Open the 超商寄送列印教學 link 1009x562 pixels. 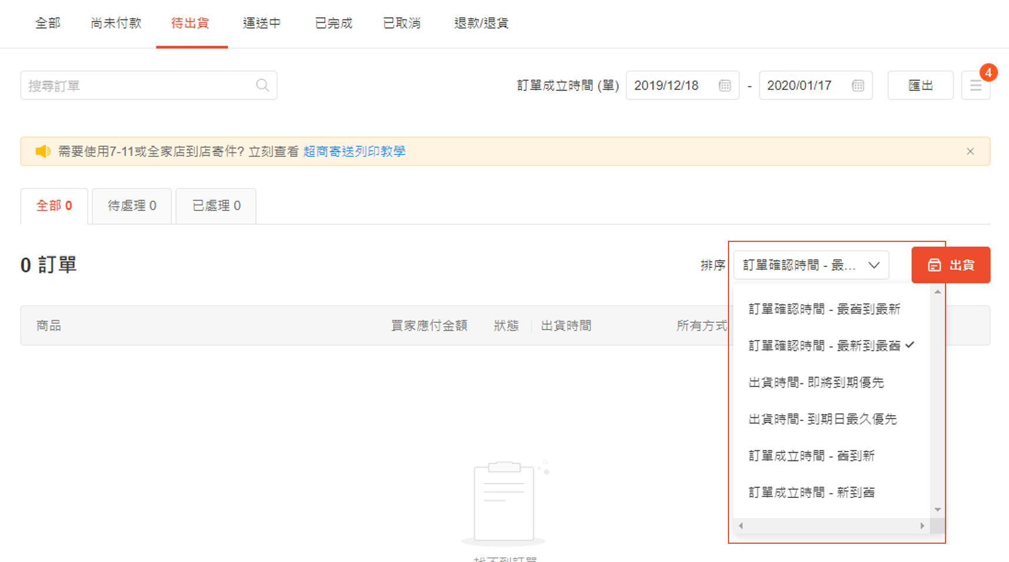tap(354, 152)
